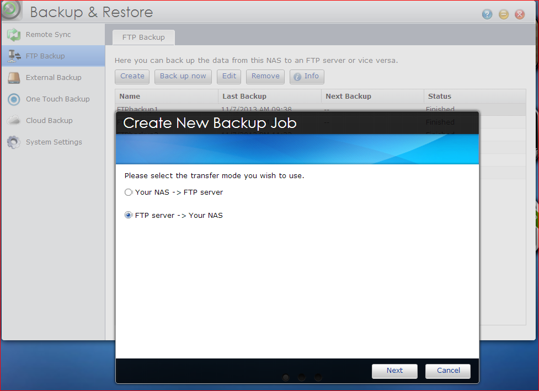Open Cloud Backup using the cloud icon

[x=14, y=121]
